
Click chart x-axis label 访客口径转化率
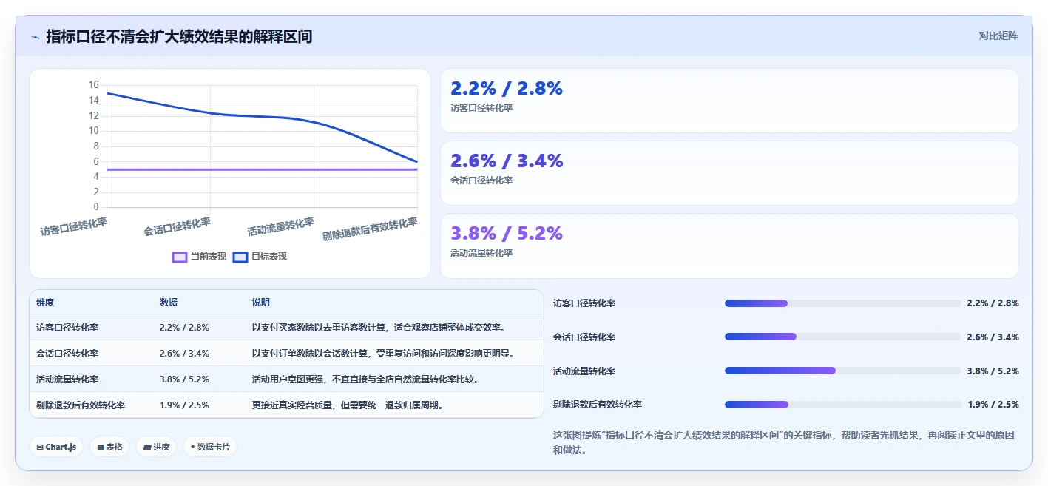[x=73, y=226]
